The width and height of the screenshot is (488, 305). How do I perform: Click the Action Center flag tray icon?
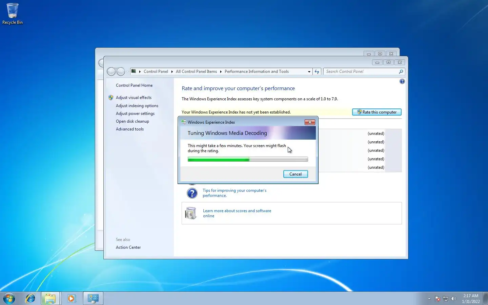click(x=438, y=299)
